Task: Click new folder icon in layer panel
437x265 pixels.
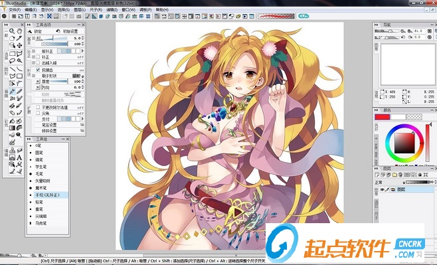Action: [x=394, y=175]
